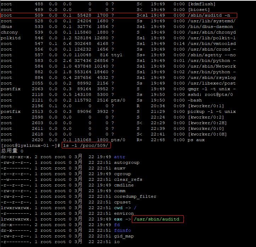Click the /usr/sbin/auditd link target
Screen dimensions: 256x247
[157, 219]
